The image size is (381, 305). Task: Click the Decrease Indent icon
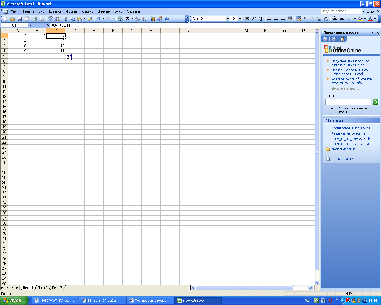(x=335, y=19)
